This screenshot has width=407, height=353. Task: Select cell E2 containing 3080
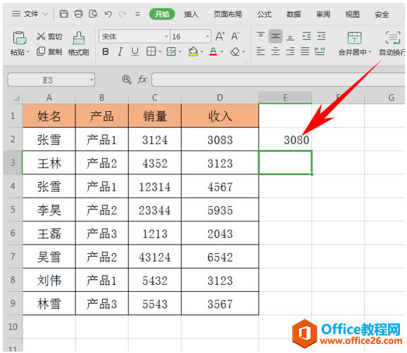coord(285,139)
